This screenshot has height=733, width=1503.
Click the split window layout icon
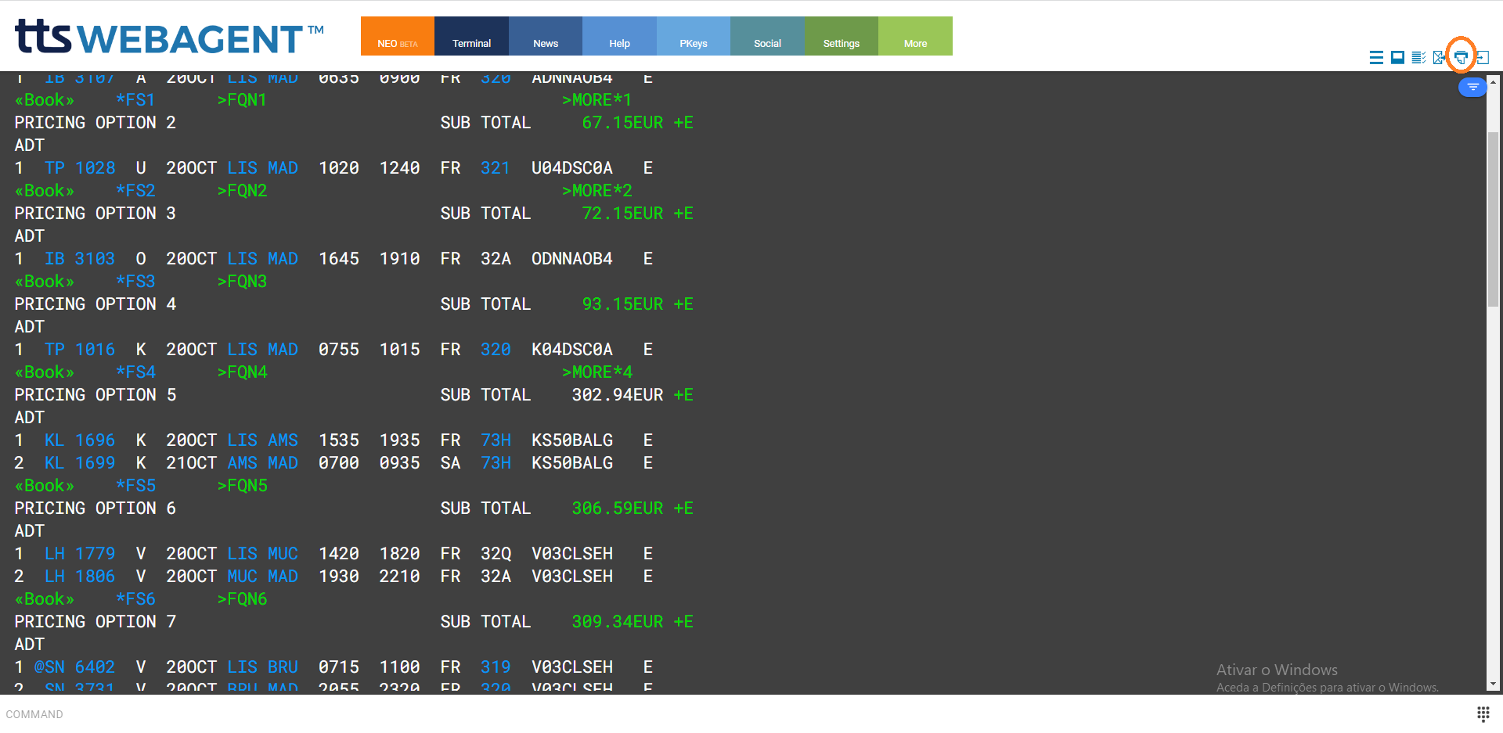1397,57
